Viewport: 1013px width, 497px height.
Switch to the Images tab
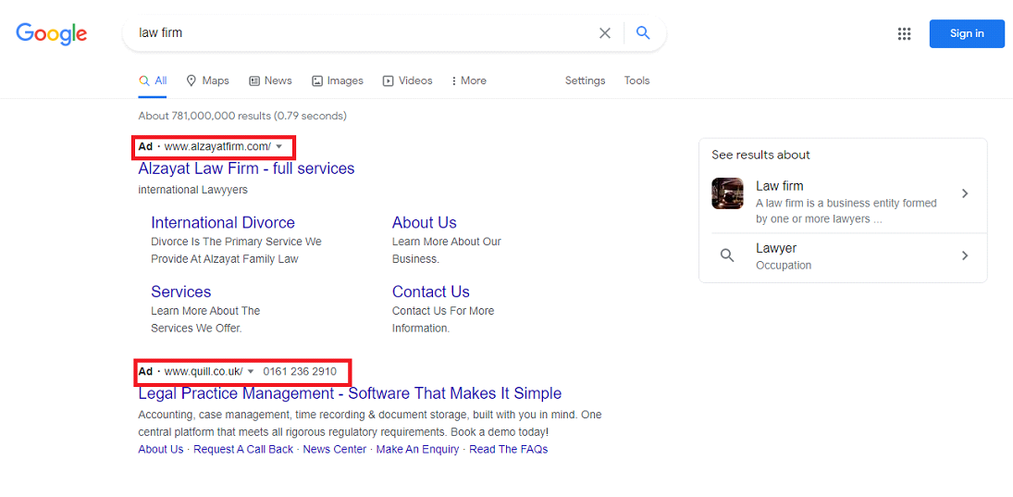[338, 81]
